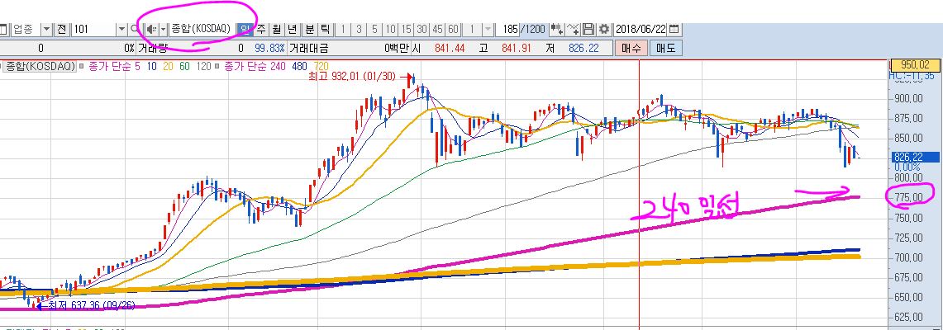Select the 3 interval button
The width and height of the screenshot is (943, 330).
point(359,29)
